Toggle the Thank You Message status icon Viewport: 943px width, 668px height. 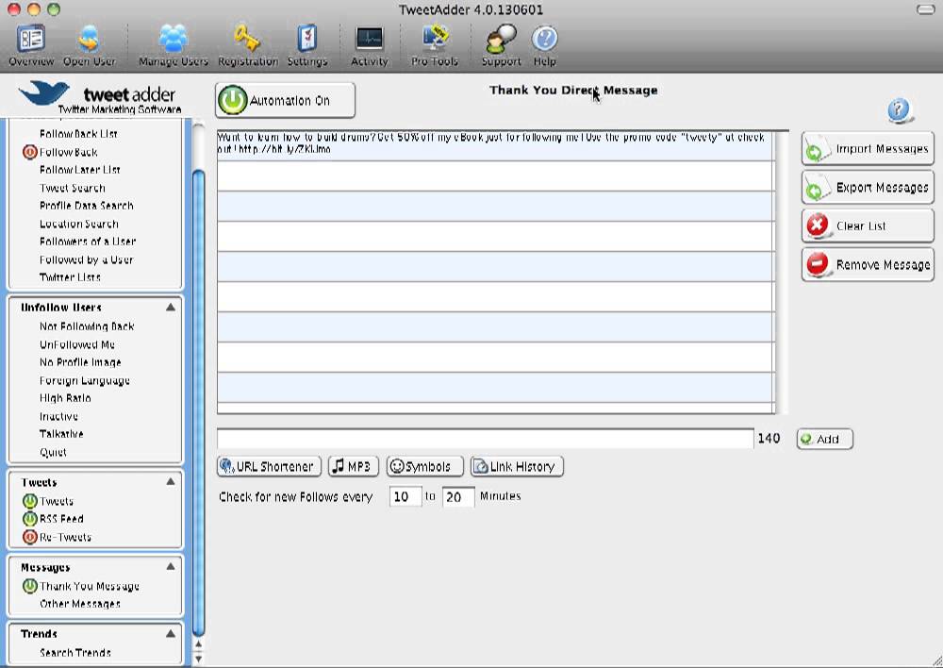[29, 586]
